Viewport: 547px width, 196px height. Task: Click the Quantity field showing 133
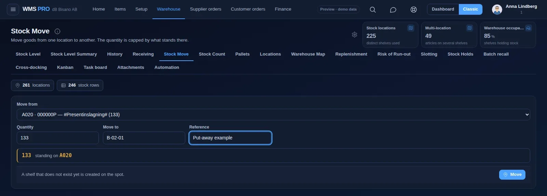[x=58, y=138]
